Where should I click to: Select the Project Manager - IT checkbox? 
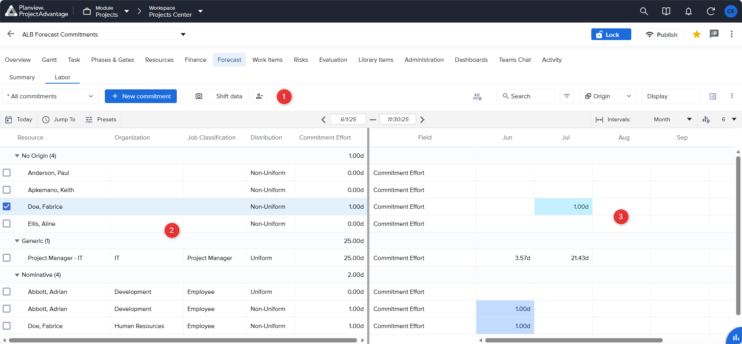pyautogui.click(x=7, y=258)
